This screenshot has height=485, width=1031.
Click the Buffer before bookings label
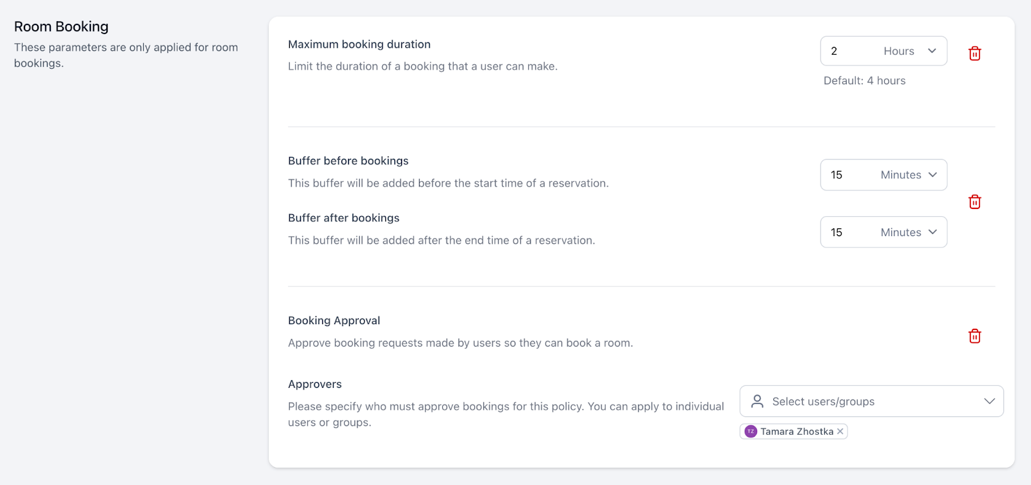pyautogui.click(x=348, y=161)
